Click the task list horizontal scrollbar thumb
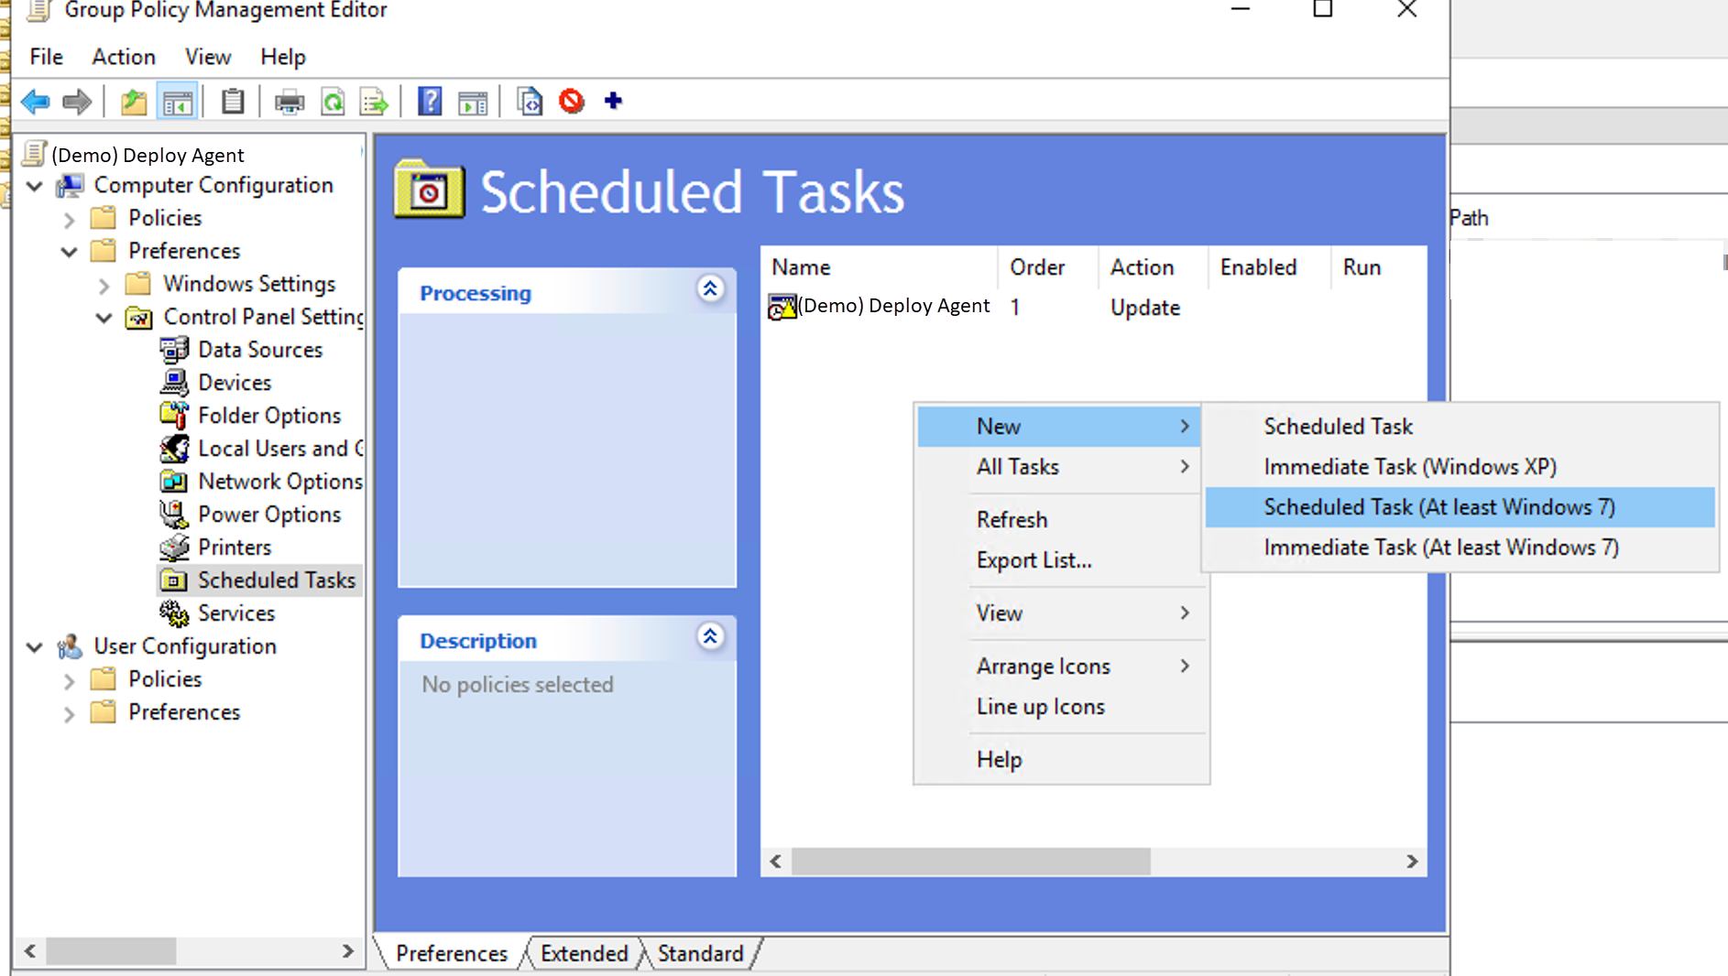 971,862
